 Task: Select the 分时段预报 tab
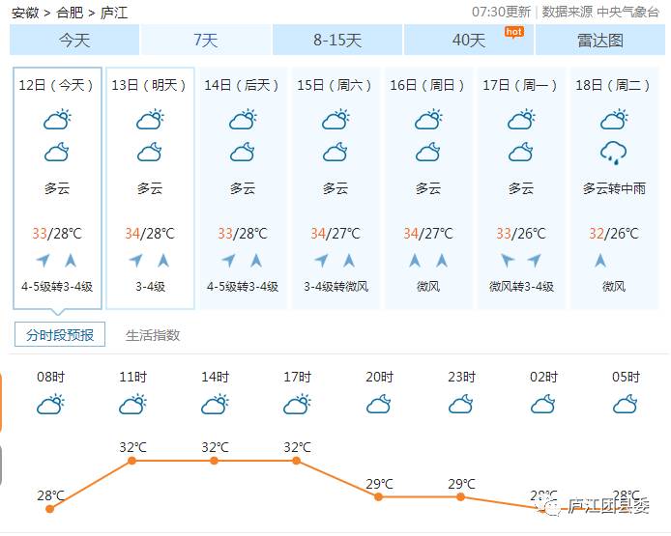60,334
